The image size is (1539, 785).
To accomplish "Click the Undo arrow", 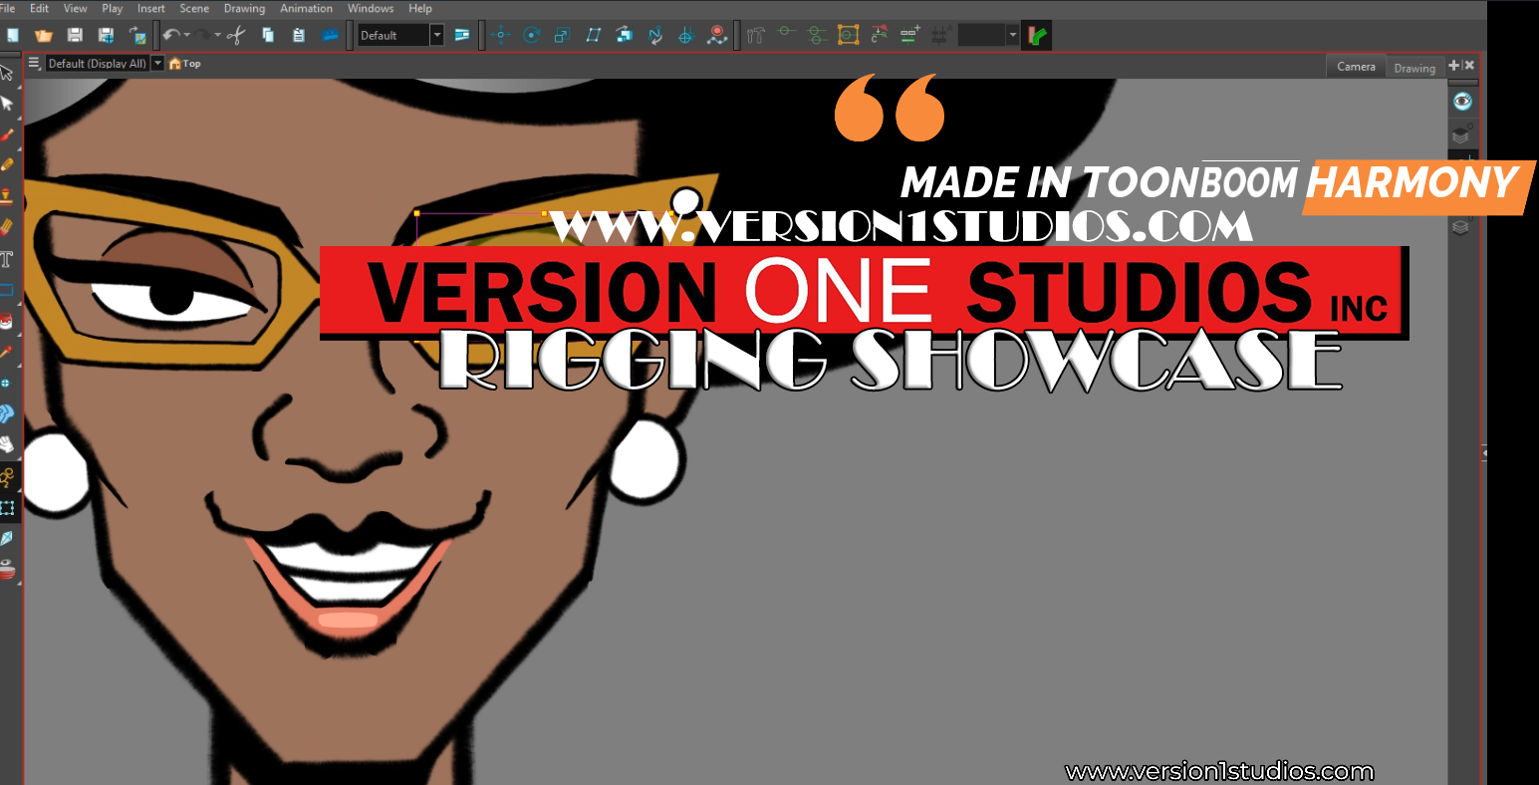I will [170, 35].
